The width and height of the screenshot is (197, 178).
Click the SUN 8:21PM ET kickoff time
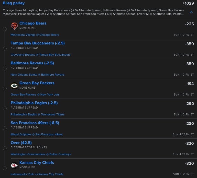click(x=183, y=174)
